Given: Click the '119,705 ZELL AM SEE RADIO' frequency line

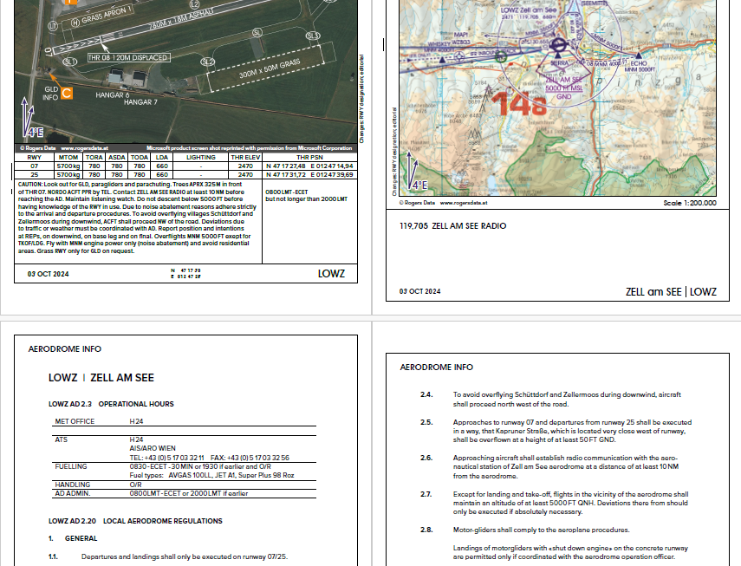Looking at the screenshot, I should coord(452,226).
